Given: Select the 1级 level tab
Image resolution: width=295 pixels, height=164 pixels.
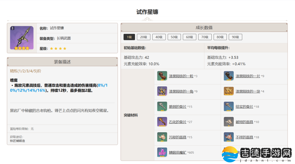Looking at the screenshot, I should (129, 37).
